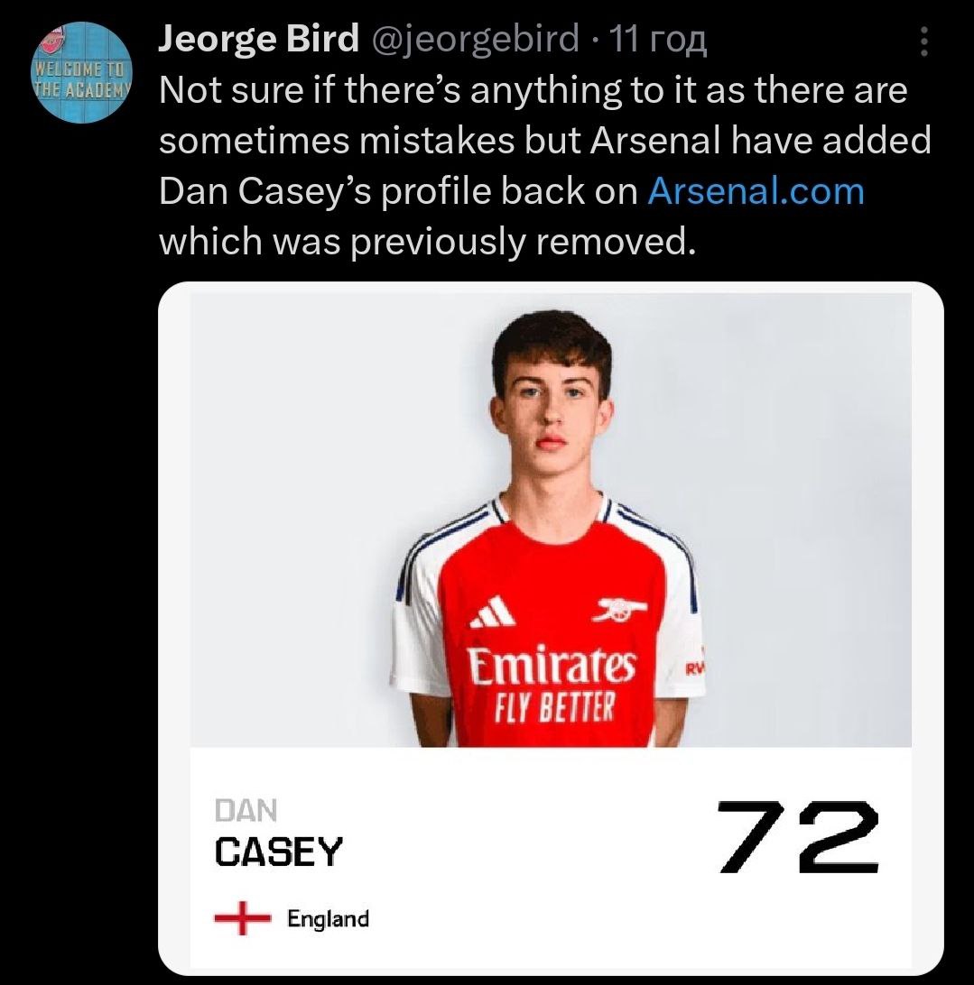Viewport: 974px width, 985px height.
Task: Click the 'Welcome to the Academy' avatar text
Action: [83, 78]
